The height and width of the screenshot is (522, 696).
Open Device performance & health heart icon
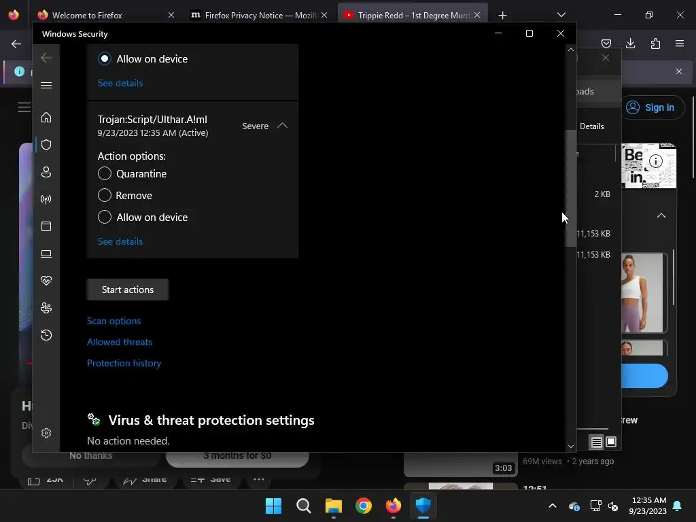click(x=46, y=281)
